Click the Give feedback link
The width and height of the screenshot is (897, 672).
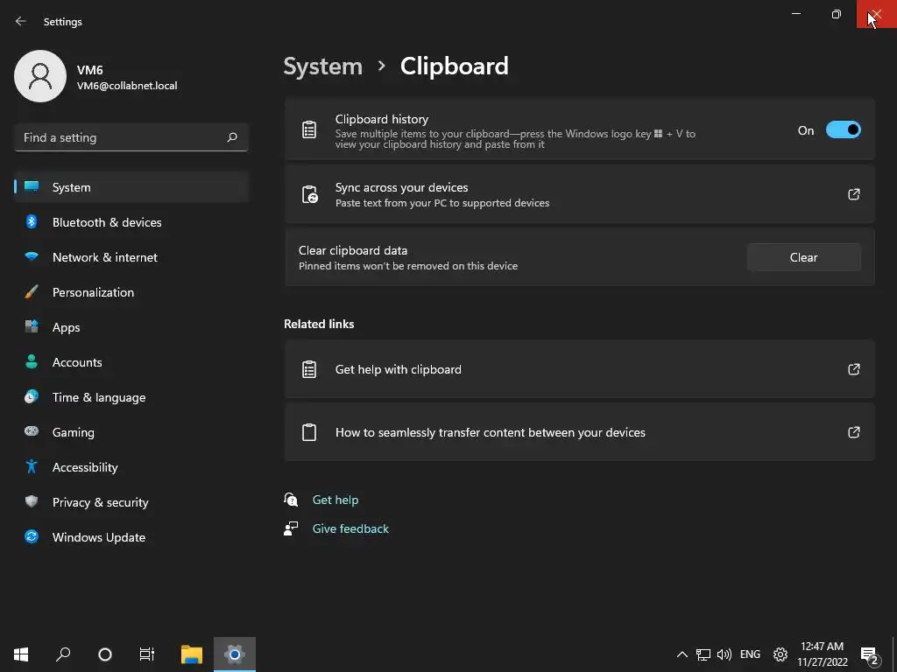tap(350, 528)
